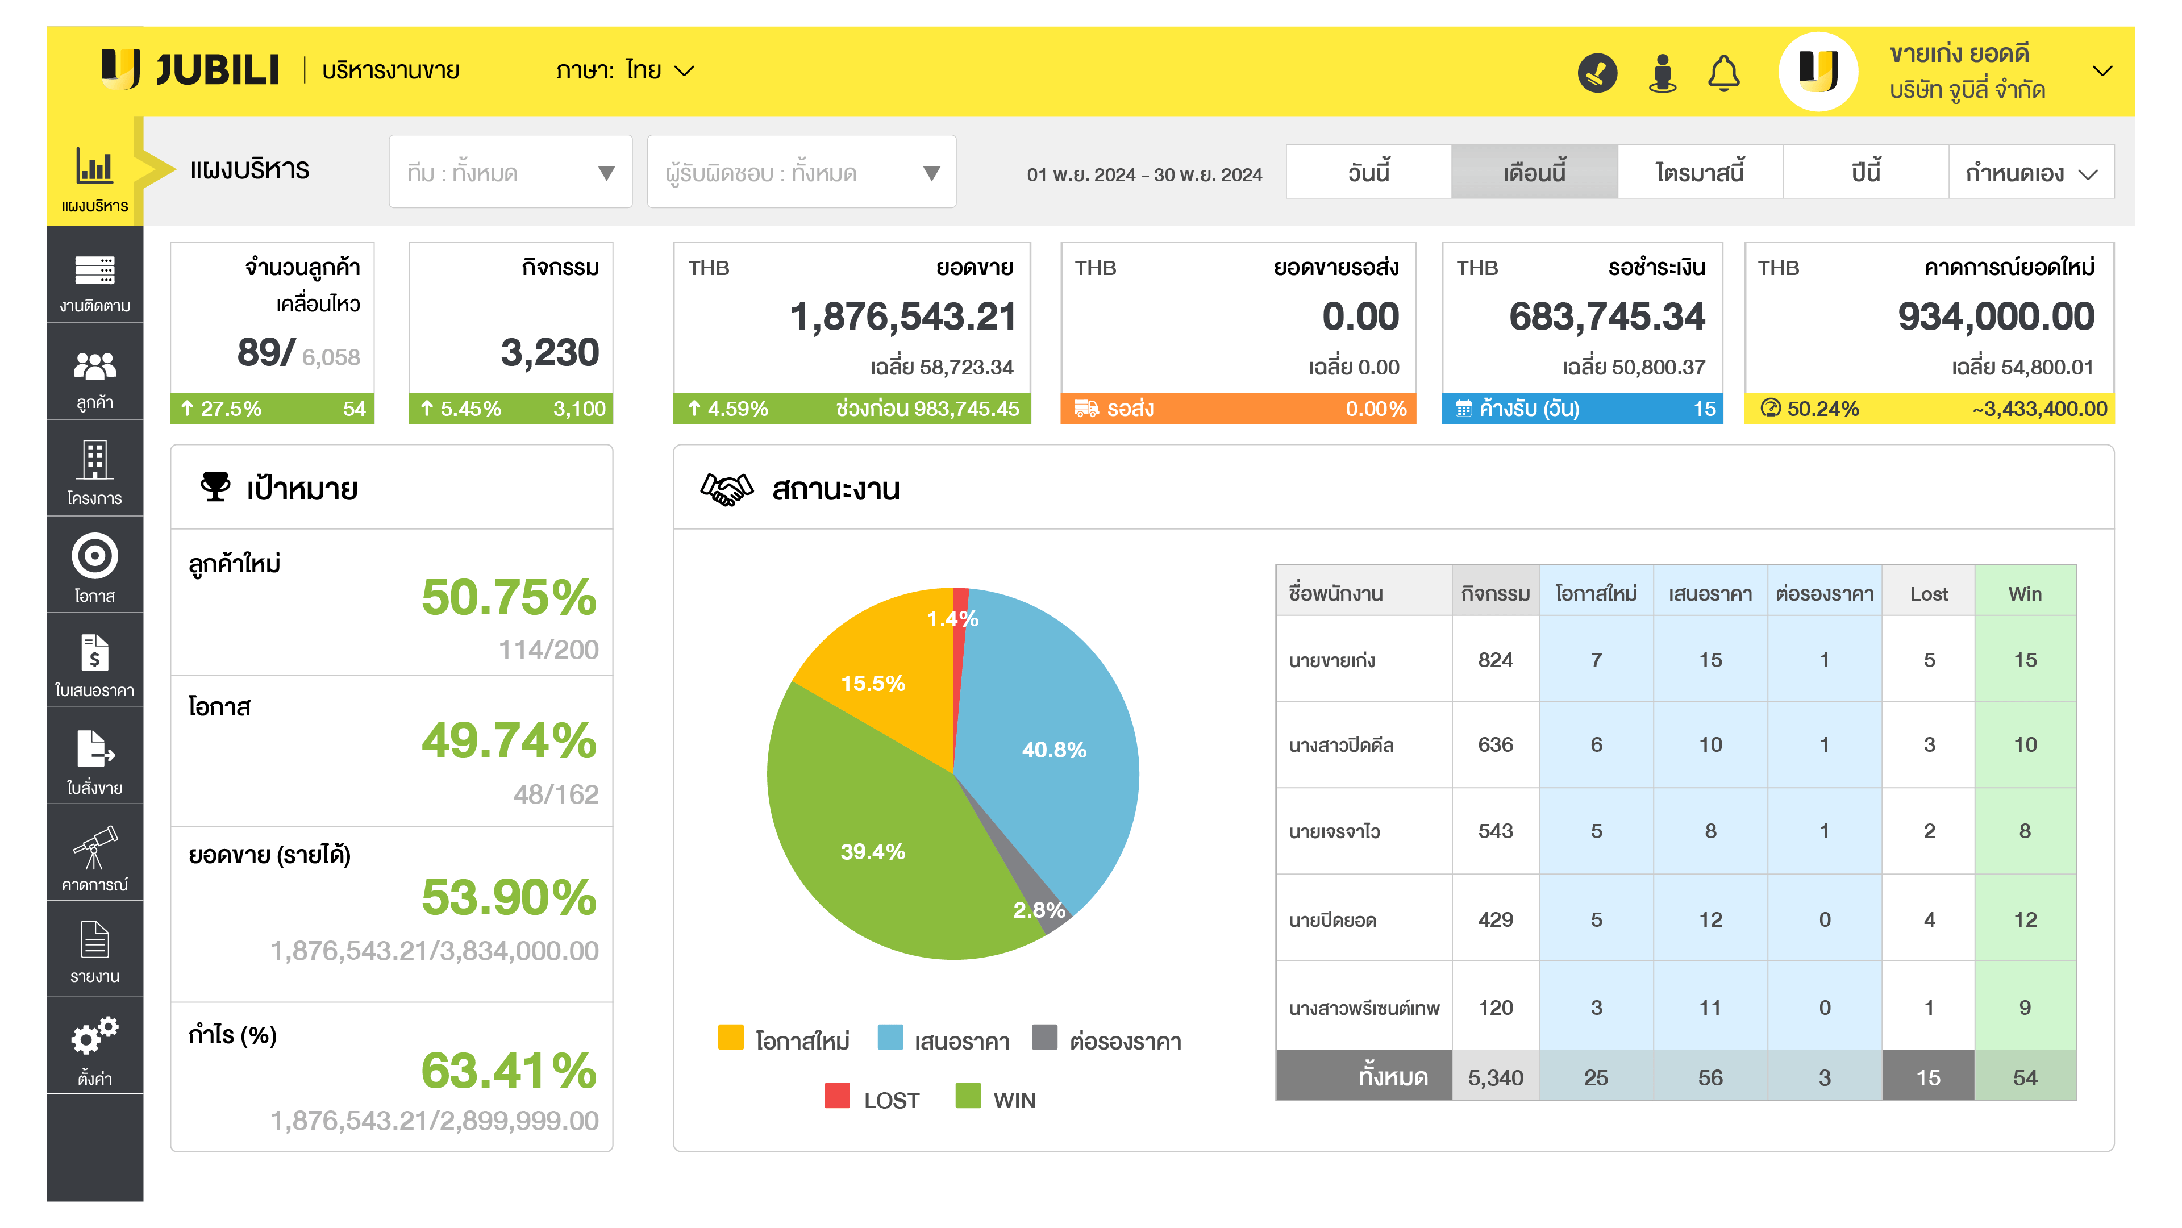The image size is (2182, 1228).
Task: Click the red LOST legend swatch
Action: [837, 1096]
